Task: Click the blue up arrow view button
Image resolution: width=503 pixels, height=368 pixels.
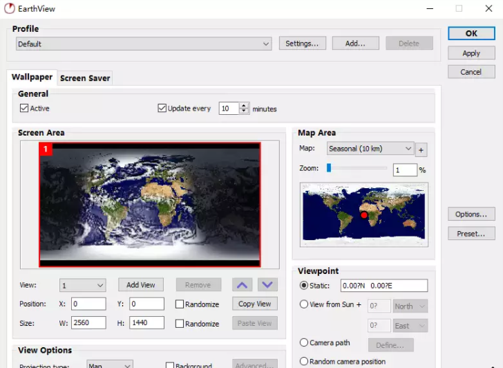Action: 241,284
